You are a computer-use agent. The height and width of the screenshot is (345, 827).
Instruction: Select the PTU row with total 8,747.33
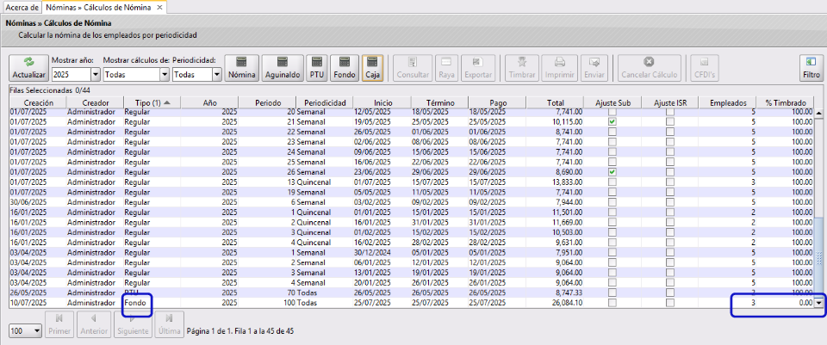tap(412, 293)
